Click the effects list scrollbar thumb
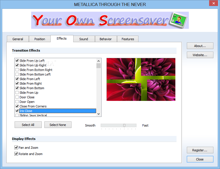220x169 pixels. pos(98,66)
